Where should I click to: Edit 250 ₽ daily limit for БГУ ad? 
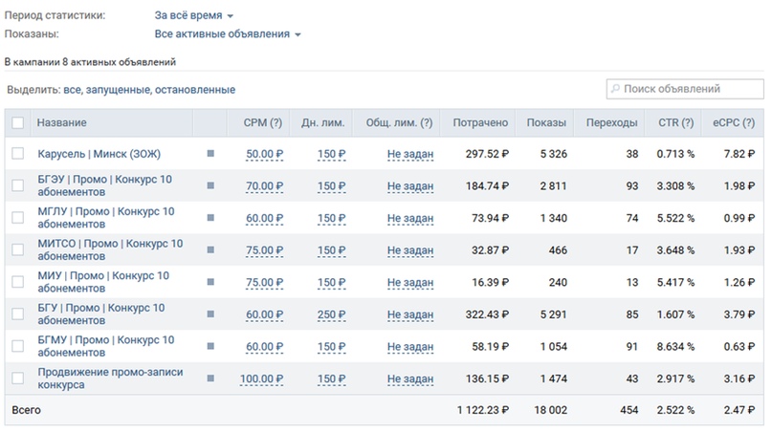pyautogui.click(x=331, y=314)
